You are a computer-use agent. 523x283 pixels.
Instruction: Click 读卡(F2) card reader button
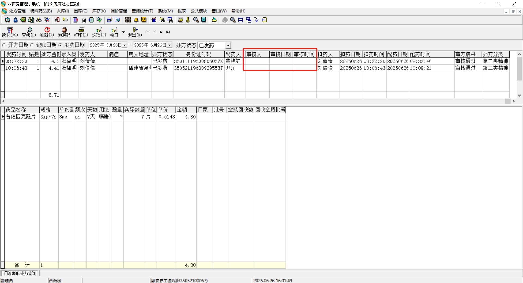10,32
